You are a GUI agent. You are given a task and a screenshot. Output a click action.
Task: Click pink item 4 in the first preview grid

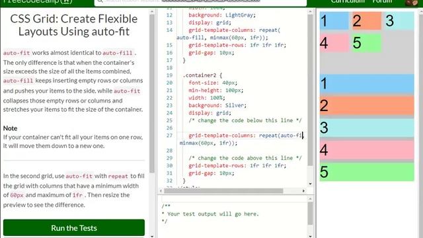coord(334,42)
